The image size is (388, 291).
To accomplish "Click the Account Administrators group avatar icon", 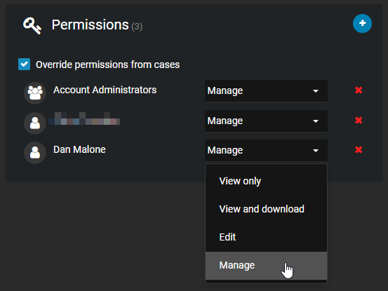I will coord(35,93).
